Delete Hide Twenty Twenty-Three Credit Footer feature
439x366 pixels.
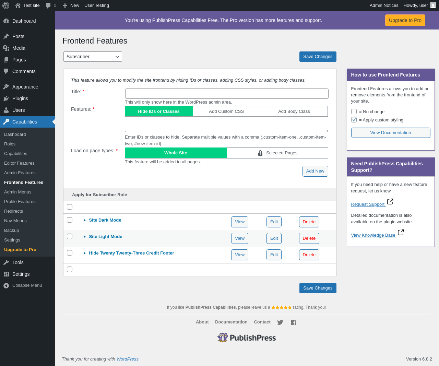point(309,255)
